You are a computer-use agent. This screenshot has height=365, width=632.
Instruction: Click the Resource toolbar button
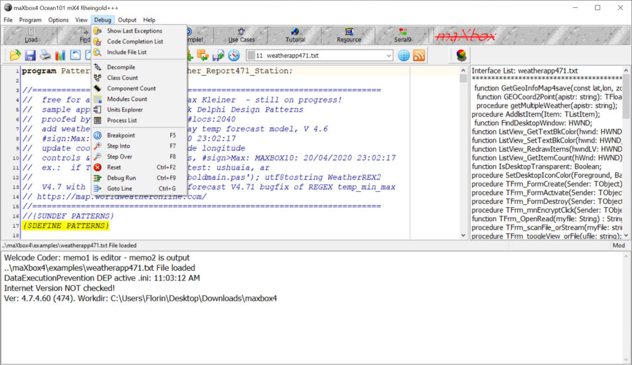point(349,36)
